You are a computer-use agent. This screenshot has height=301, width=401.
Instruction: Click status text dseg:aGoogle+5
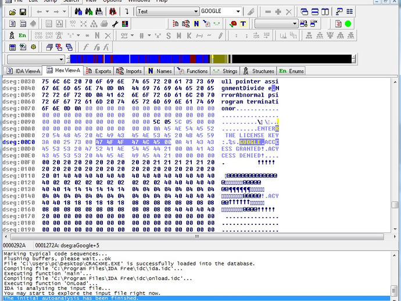click(79, 245)
